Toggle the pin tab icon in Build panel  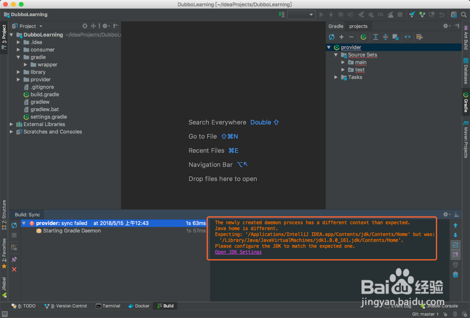pos(14,259)
